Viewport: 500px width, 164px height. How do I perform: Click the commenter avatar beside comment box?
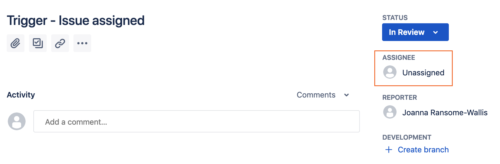[x=17, y=121]
